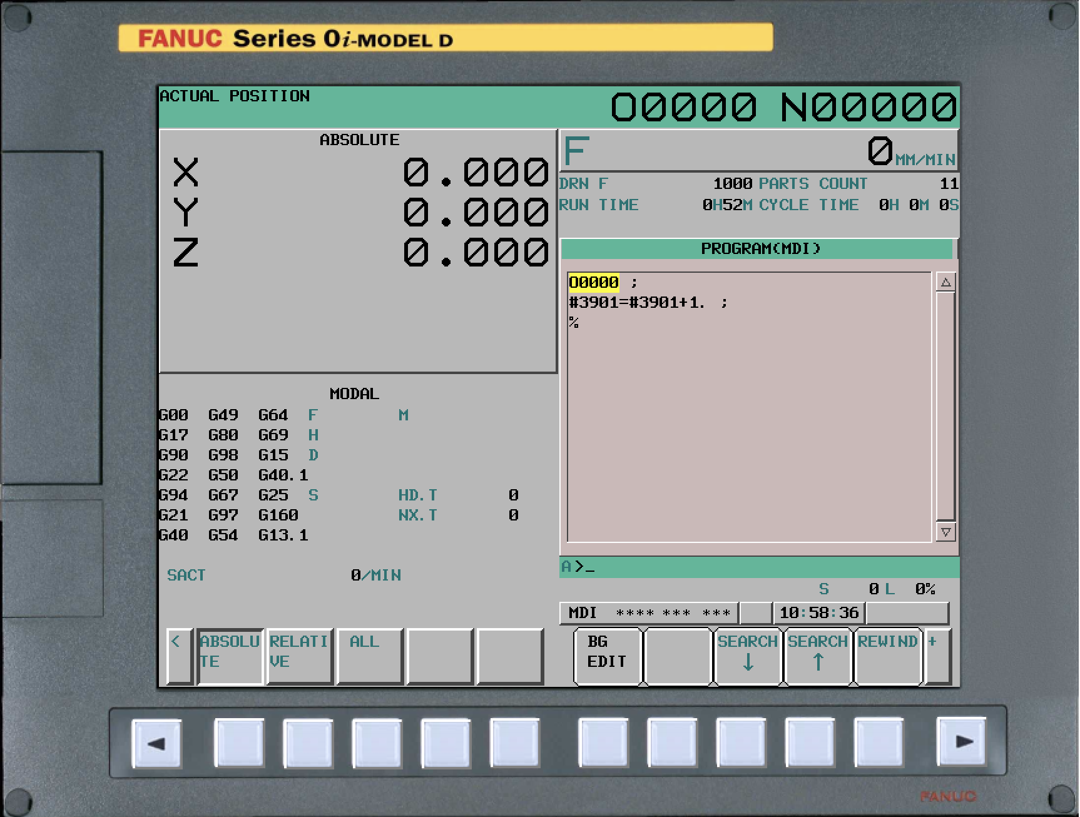1080x817 pixels.
Task: Select the PROGRAM(MDI) panel header
Action: click(757, 248)
